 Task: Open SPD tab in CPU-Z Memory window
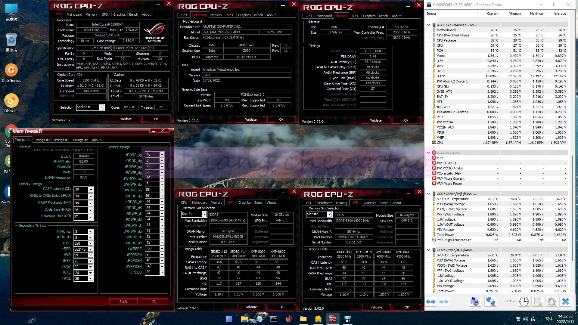click(x=355, y=16)
